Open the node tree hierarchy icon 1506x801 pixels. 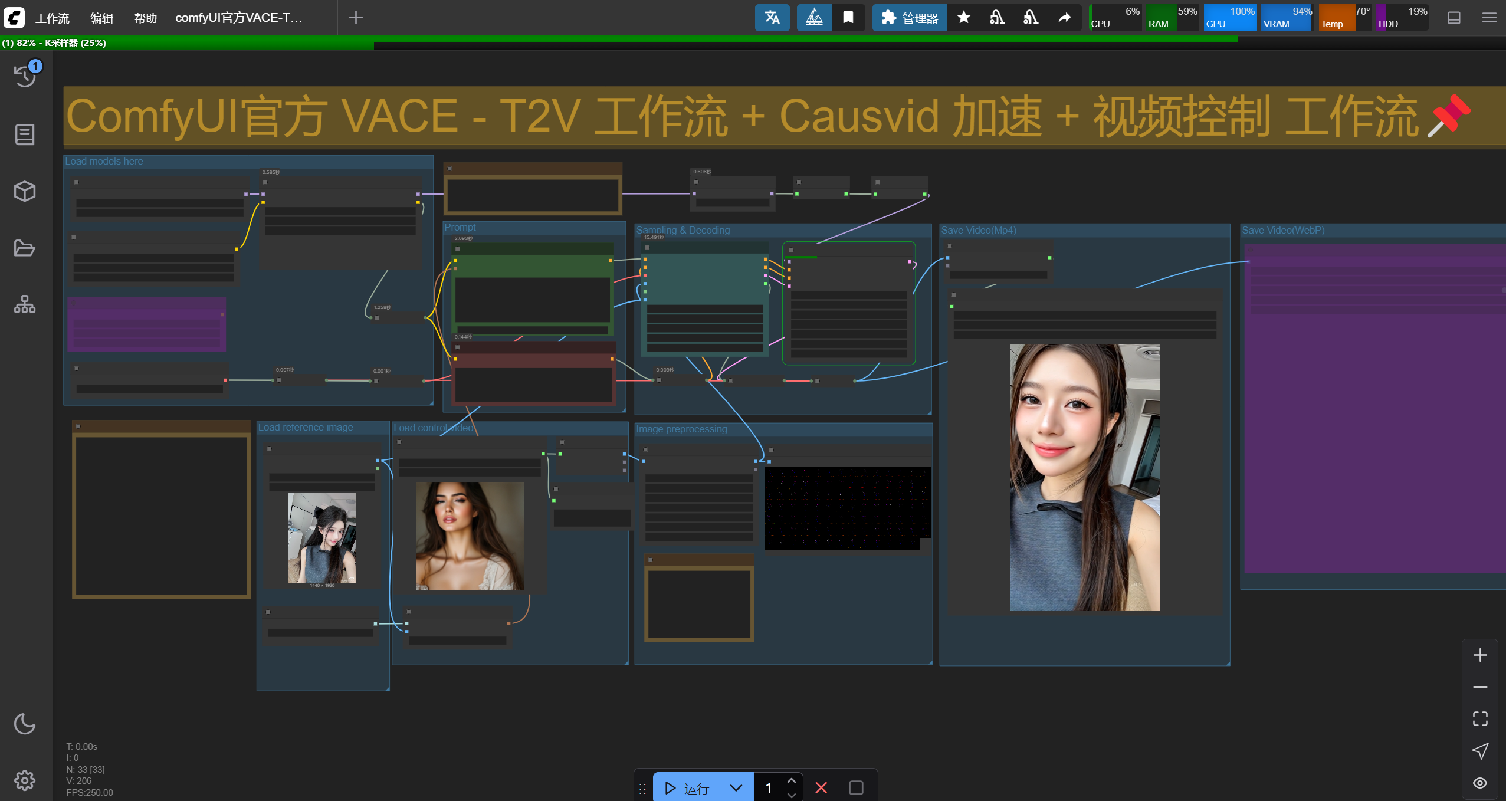pyautogui.click(x=25, y=304)
